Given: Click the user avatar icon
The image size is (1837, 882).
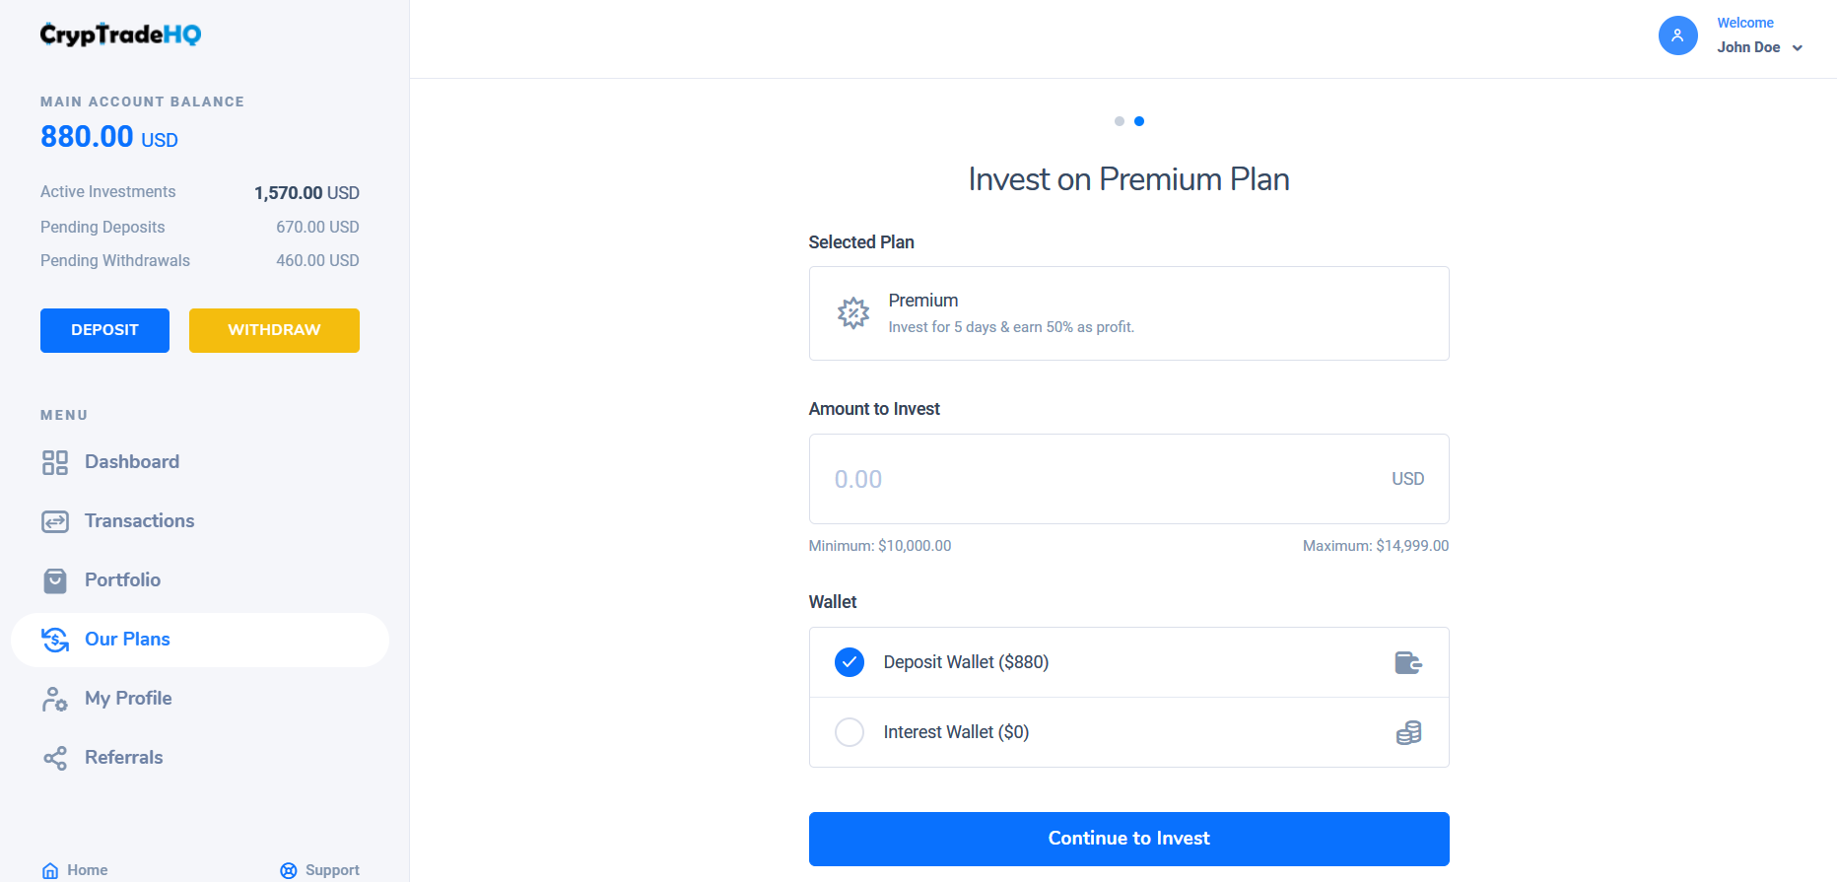Looking at the screenshot, I should pos(1677,35).
